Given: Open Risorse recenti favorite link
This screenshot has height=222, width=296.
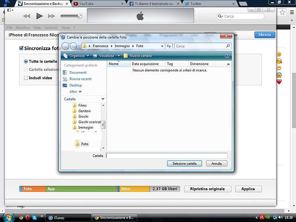Looking at the screenshot, I should pyautogui.click(x=80, y=79).
